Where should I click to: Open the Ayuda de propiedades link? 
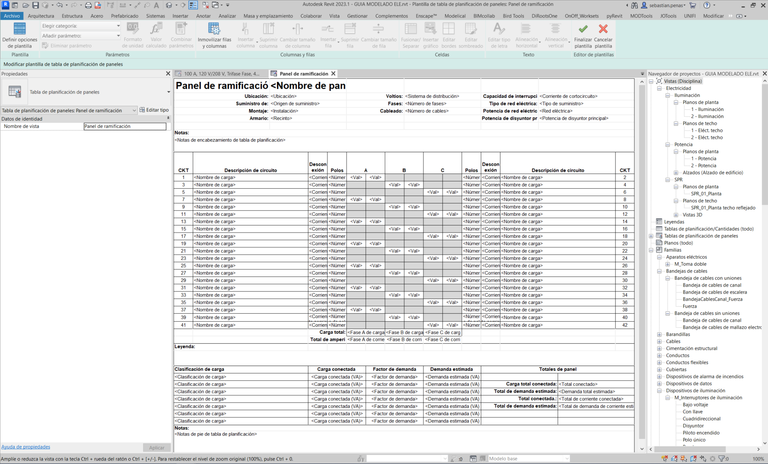(26, 447)
